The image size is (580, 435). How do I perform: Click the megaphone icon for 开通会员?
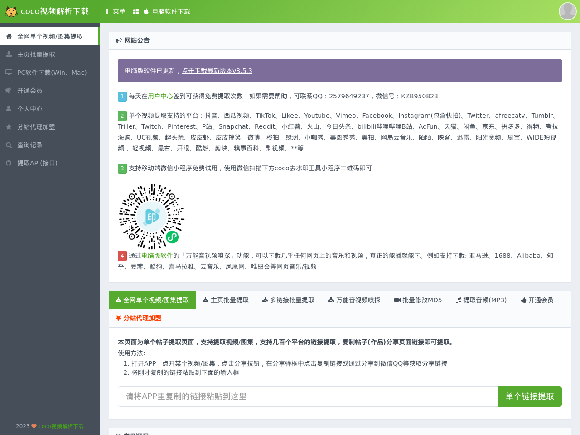point(9,91)
